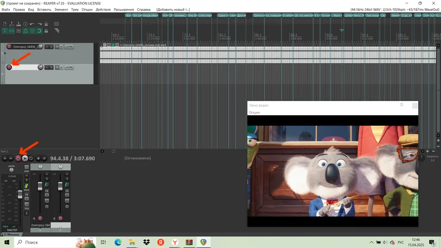Viewport: 441px width, 248px height.
Task: Bypass FX on Zveropoj-16456 track panel
Action: pyautogui.click(x=61, y=47)
